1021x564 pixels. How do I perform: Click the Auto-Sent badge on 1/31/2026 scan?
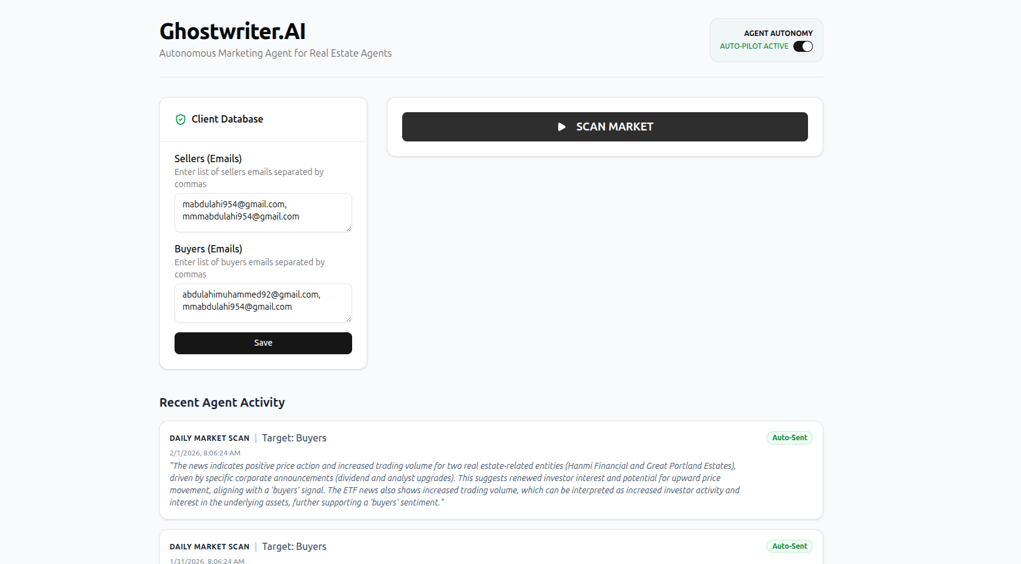789,546
